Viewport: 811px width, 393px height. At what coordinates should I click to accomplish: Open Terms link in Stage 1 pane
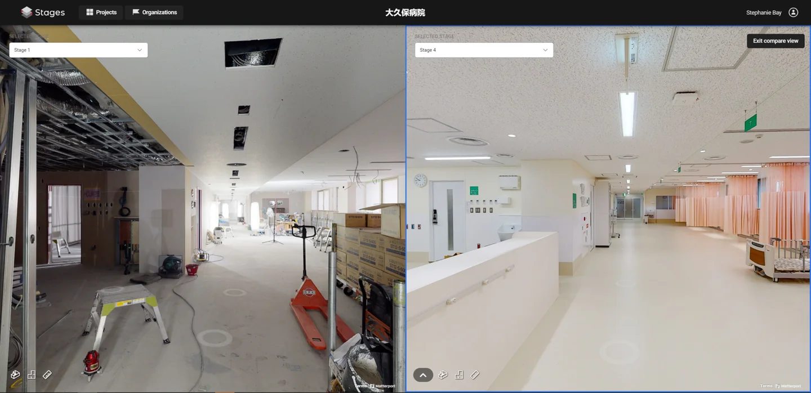pos(360,386)
